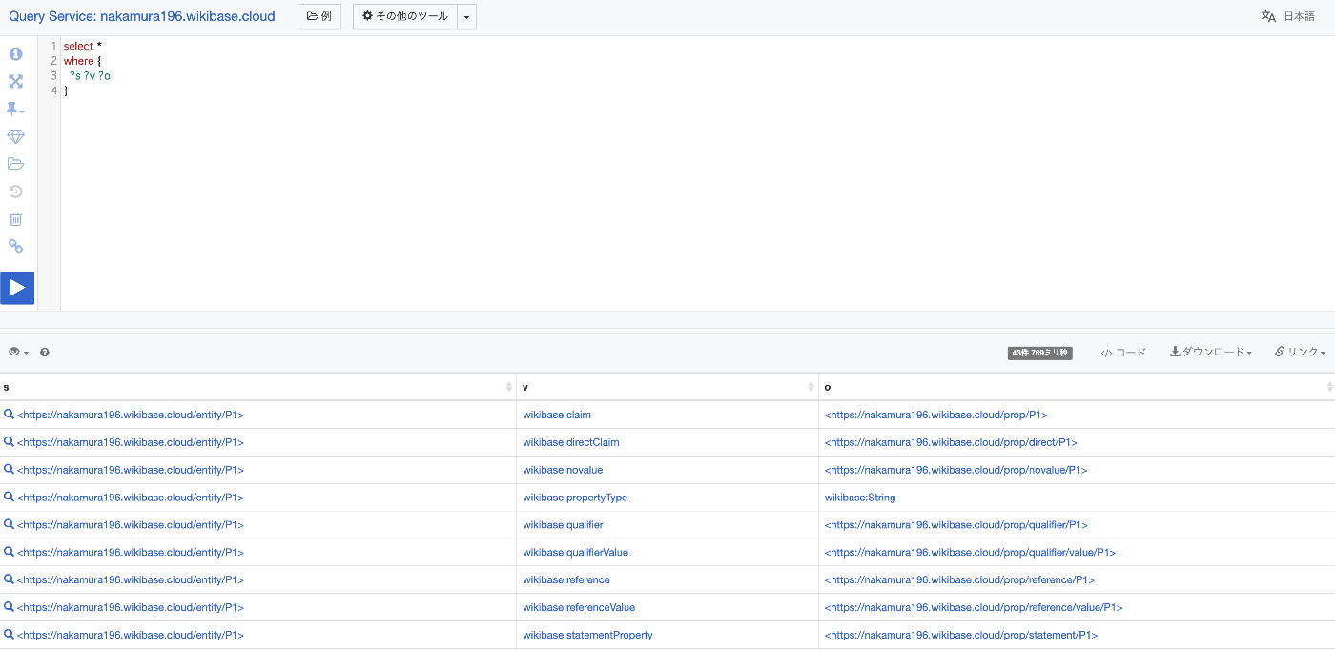Switch language via 日本語 selector

pyautogui.click(x=1297, y=16)
